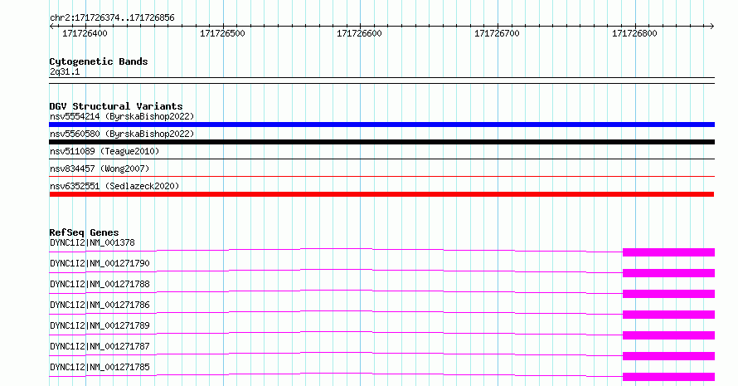Open variant nsv511089 (Teague2010) label
The width and height of the screenshot is (738, 386).
click(104, 151)
